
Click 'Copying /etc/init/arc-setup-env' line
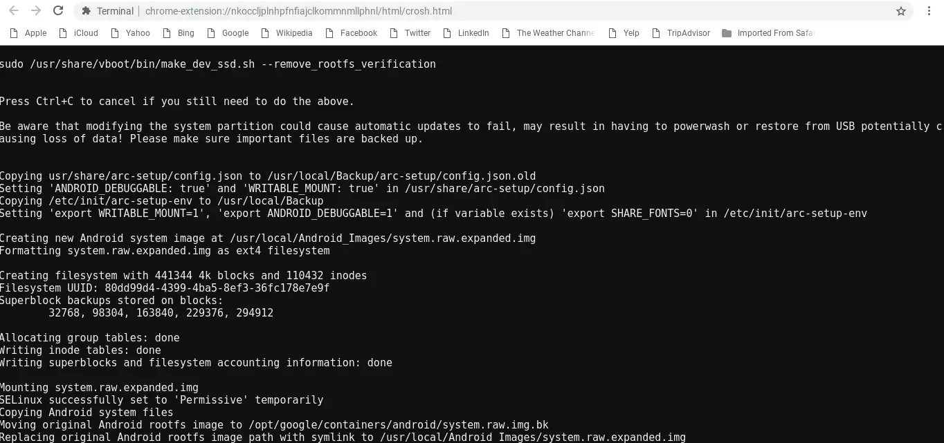tap(162, 200)
